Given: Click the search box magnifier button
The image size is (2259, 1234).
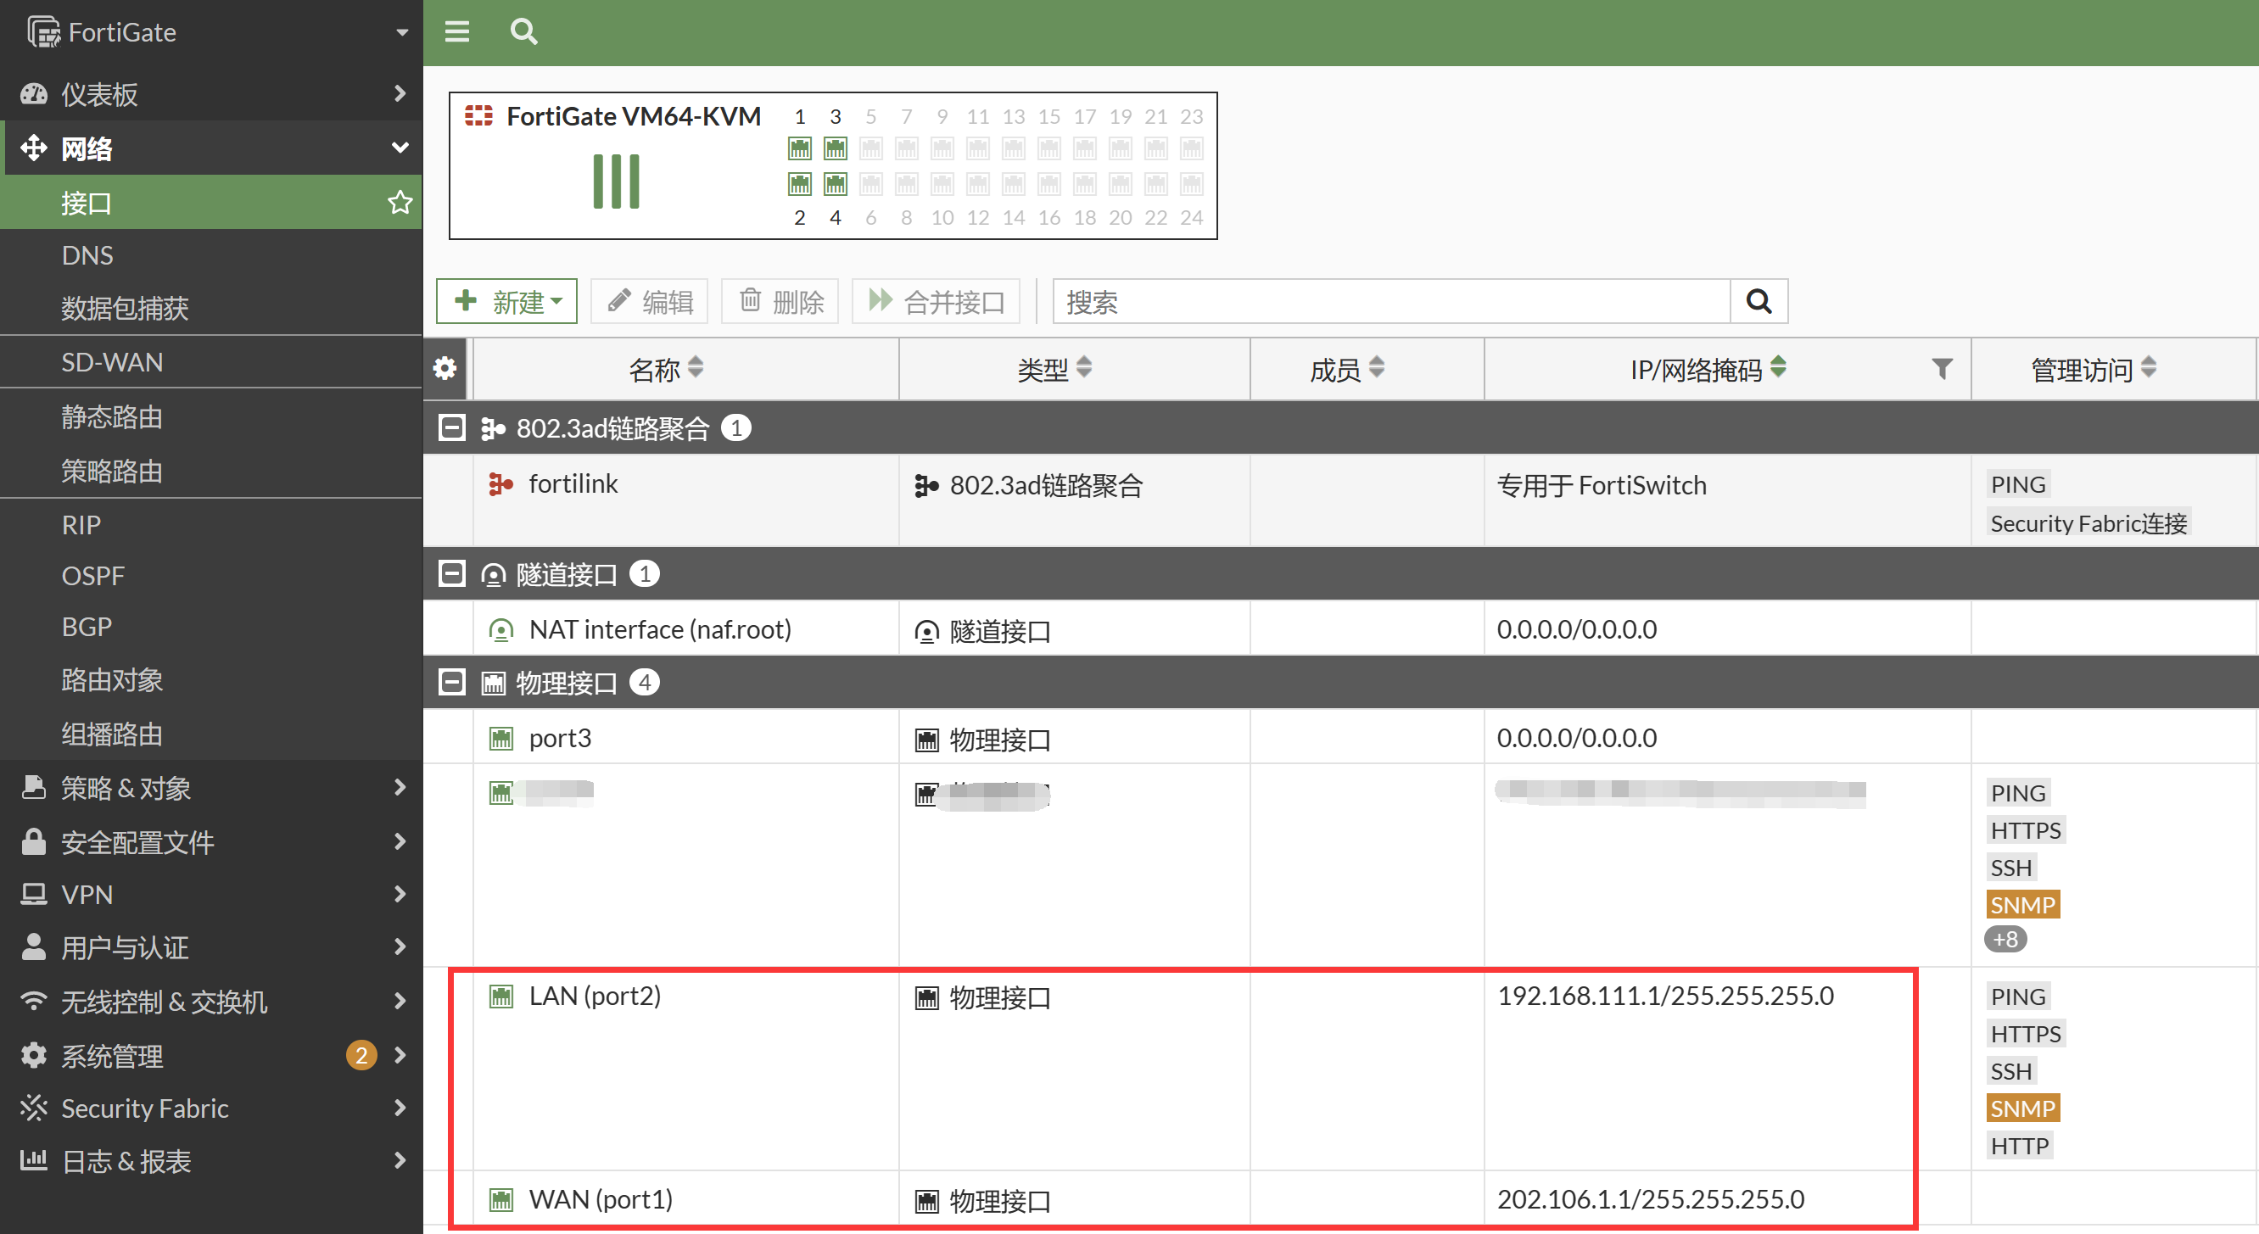Looking at the screenshot, I should point(1759,302).
